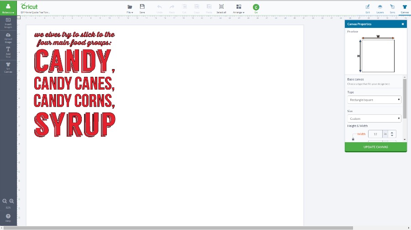Click the horizontal scrollbar at bottom
The width and height of the screenshot is (411, 230).
(x=178, y=228)
